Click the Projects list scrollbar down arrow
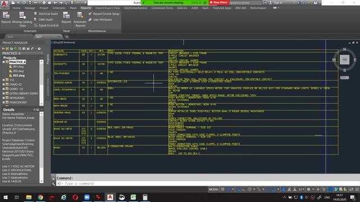Image resolution: width=360 pixels, height=202 pixels. point(41,104)
